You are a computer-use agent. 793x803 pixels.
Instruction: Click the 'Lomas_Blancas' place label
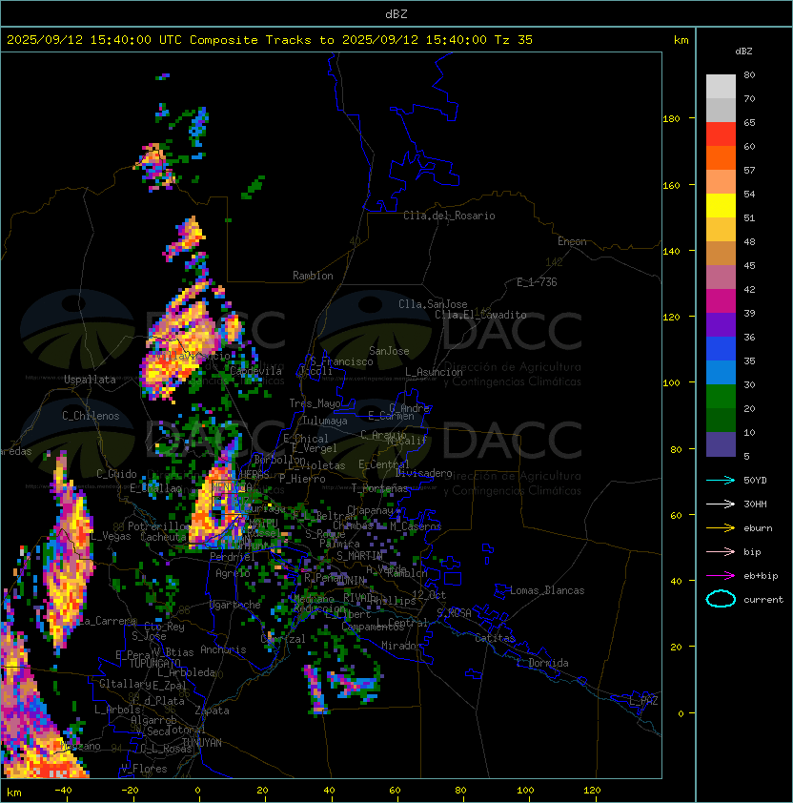(547, 590)
